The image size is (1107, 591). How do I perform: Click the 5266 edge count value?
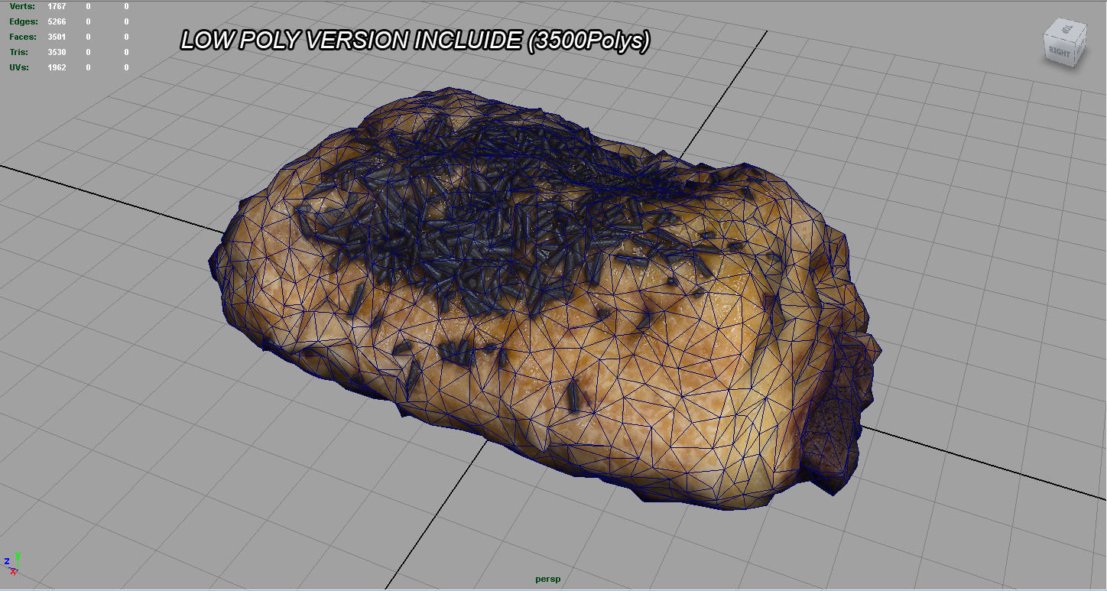tap(57, 21)
